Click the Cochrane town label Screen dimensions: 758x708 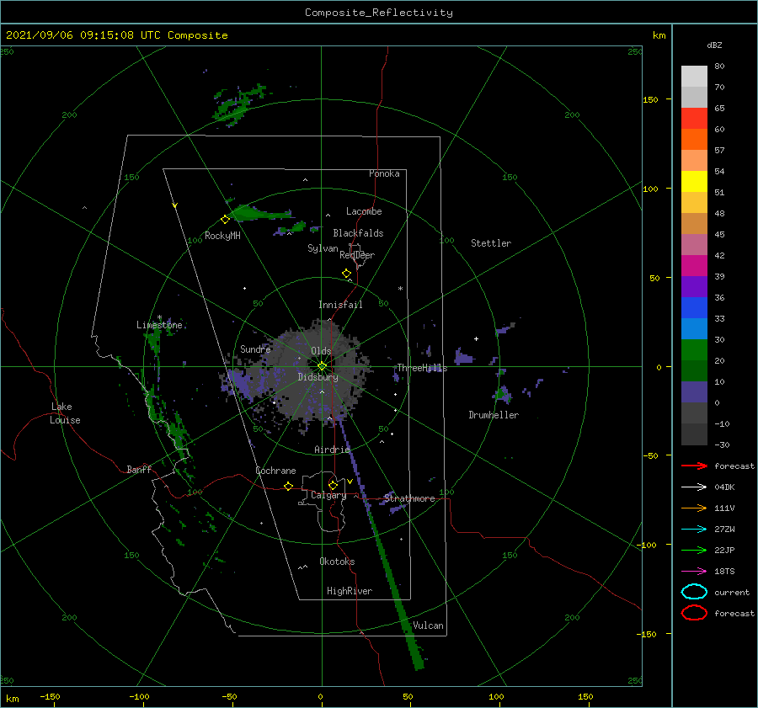coord(275,471)
